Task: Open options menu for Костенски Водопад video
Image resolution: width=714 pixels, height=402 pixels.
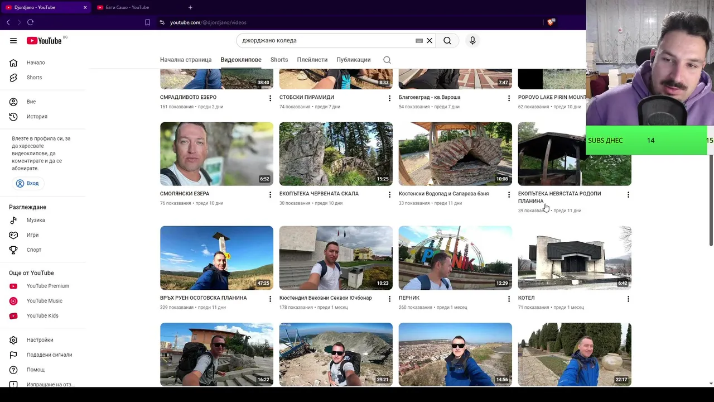Action: pyautogui.click(x=509, y=195)
